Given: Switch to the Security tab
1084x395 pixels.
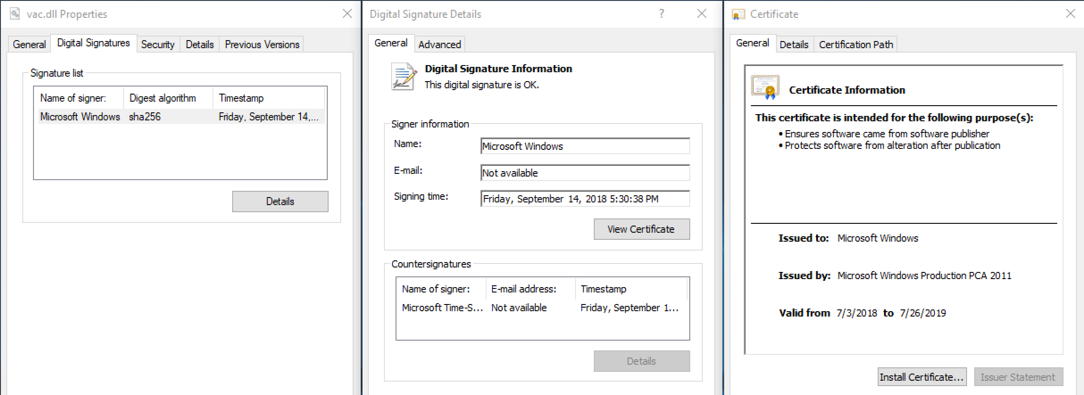Looking at the screenshot, I should (x=158, y=45).
